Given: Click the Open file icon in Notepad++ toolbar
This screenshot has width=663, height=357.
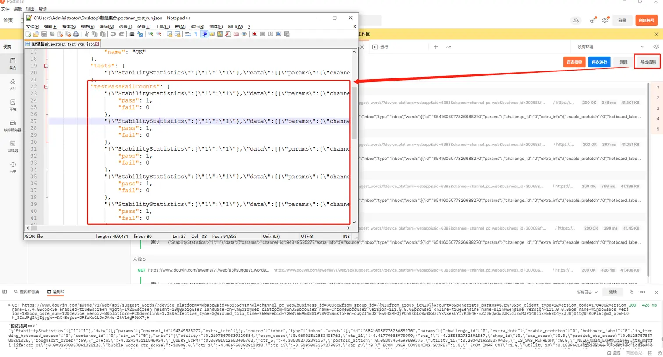Looking at the screenshot, I should [x=36, y=34].
